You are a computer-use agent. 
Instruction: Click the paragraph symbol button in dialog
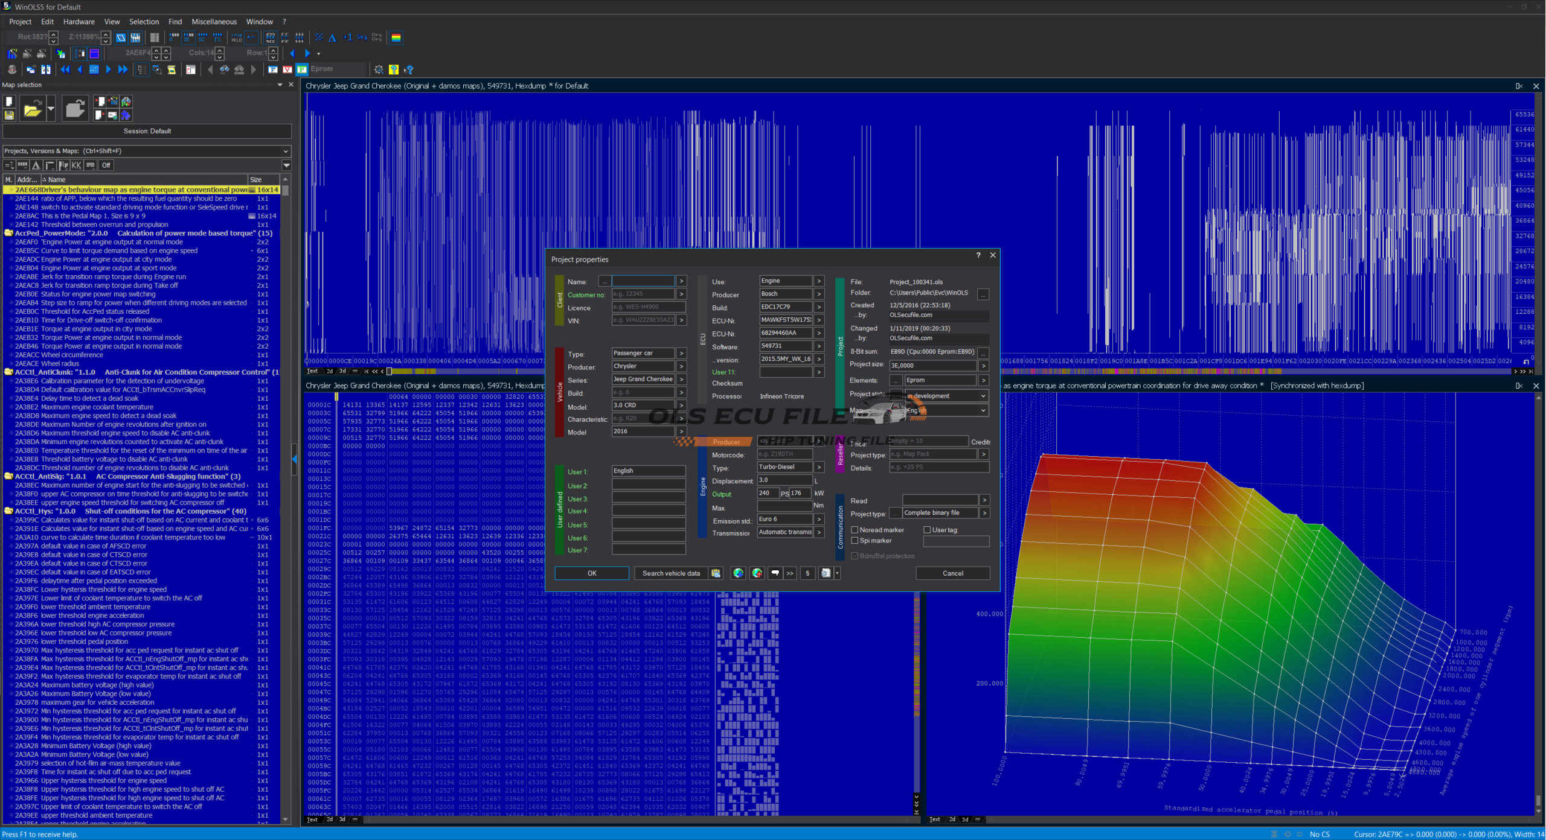coord(807,573)
